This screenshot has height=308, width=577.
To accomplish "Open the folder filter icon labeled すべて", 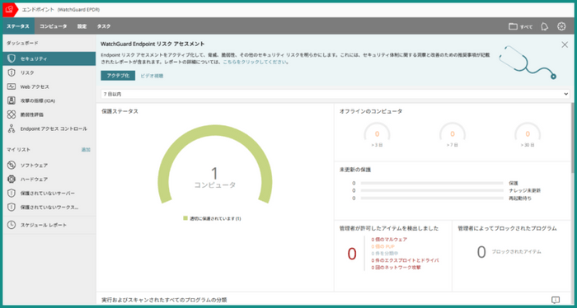I will pyautogui.click(x=520, y=26).
